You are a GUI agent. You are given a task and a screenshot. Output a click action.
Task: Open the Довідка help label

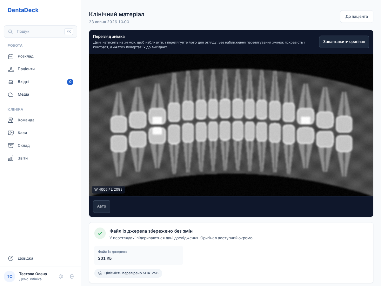25,258
